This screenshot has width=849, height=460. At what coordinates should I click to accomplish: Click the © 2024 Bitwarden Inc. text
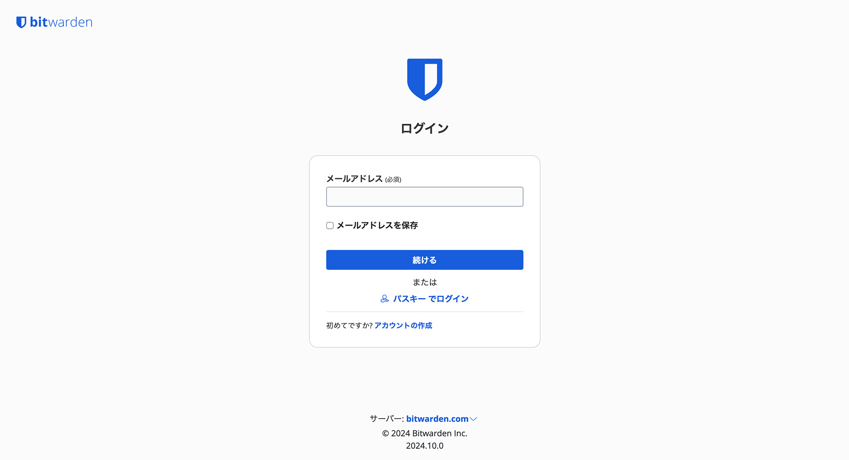pyautogui.click(x=424, y=433)
